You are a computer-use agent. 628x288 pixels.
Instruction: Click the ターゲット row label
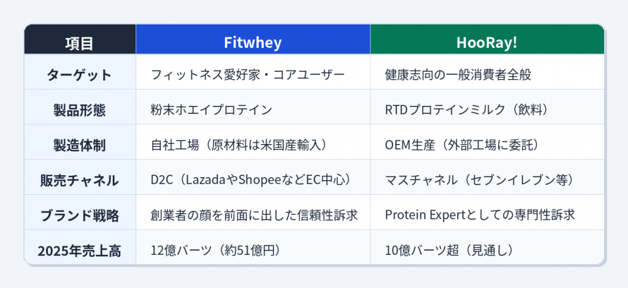coord(80,75)
